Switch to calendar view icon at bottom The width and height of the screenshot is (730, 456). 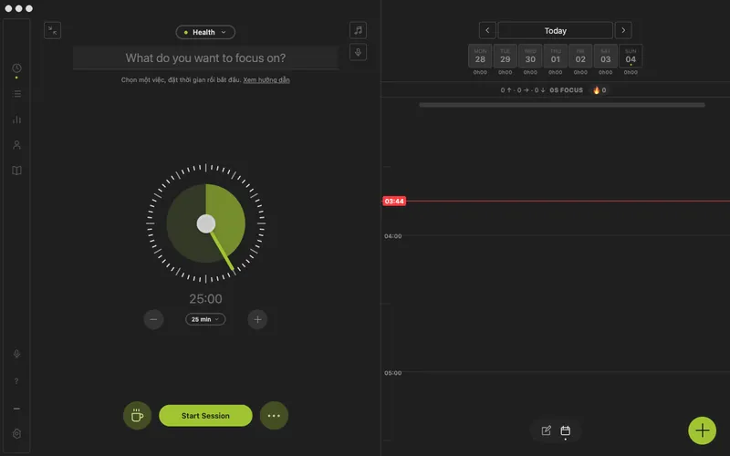tap(565, 430)
